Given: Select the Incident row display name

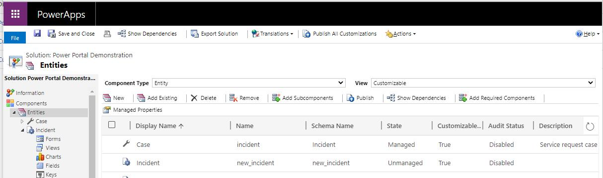Looking at the screenshot, I should point(148,163).
